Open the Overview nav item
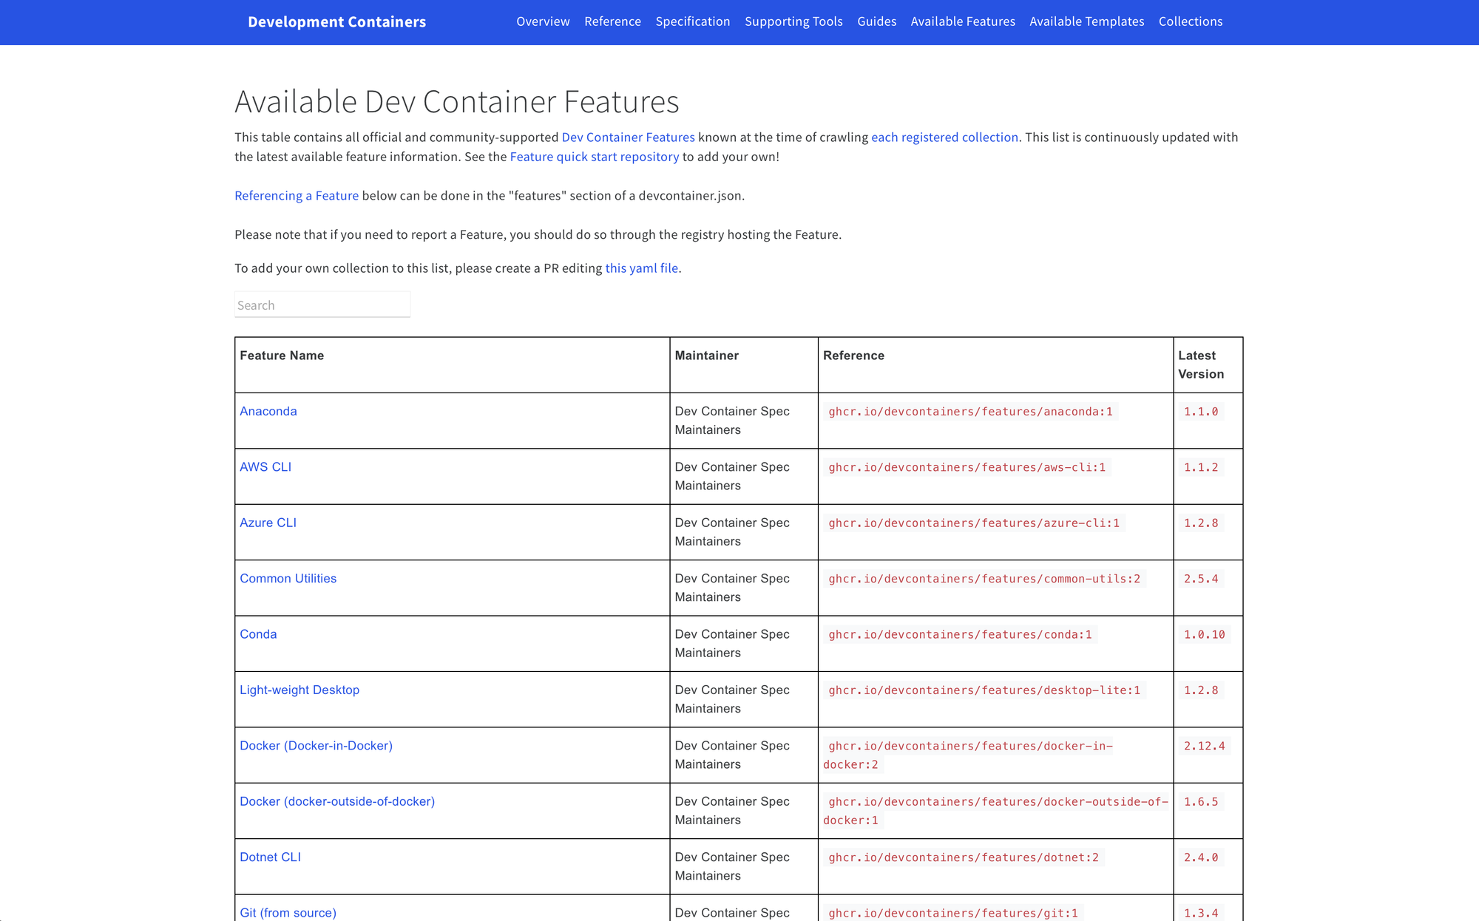Viewport: 1479px width, 921px height. pyautogui.click(x=543, y=21)
